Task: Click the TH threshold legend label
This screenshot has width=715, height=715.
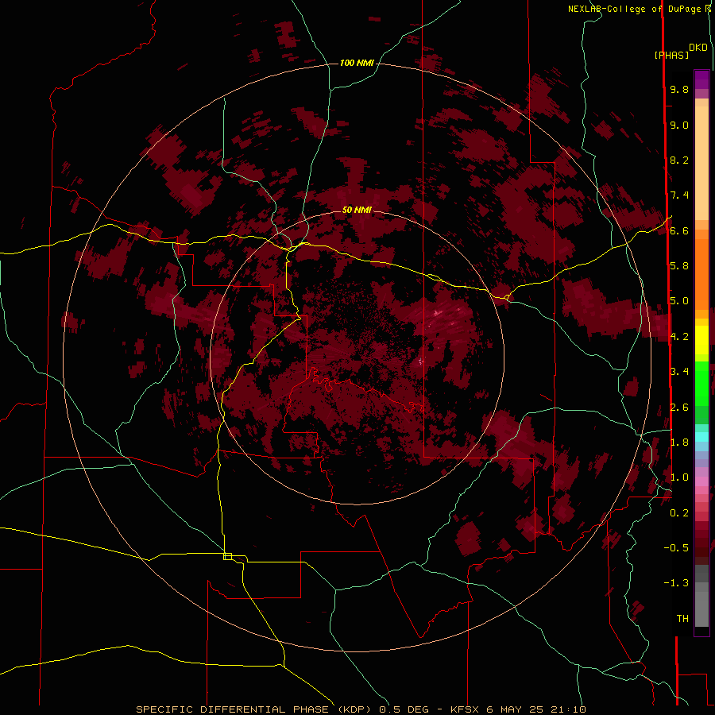Action: [682, 618]
